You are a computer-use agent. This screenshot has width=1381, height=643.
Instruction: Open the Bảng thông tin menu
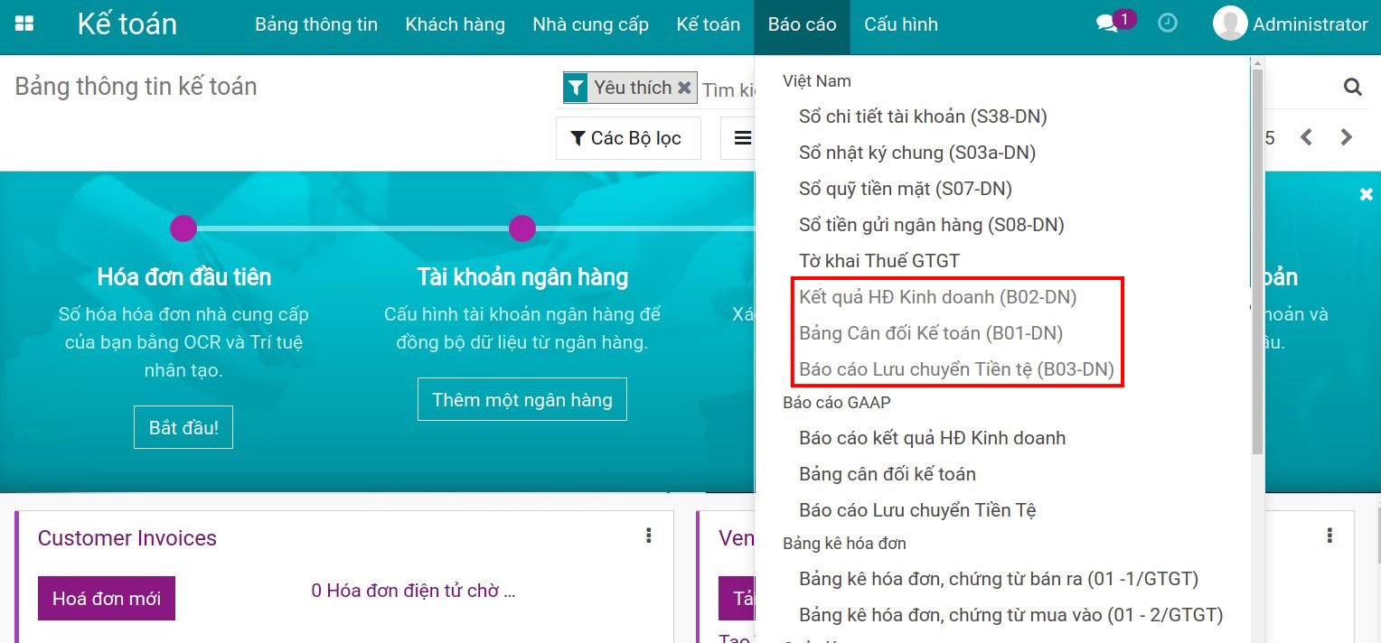[316, 24]
